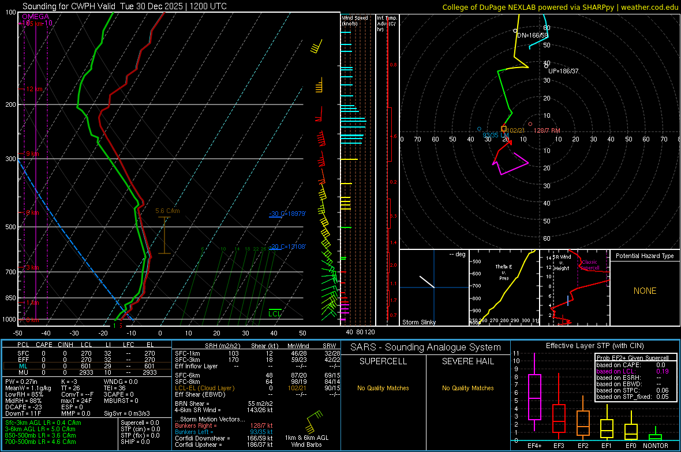
Task: Click the red 'Bunkers Right =' row
Action: 224,425
